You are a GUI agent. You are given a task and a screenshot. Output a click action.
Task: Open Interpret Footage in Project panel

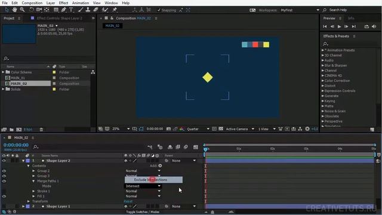4,130
